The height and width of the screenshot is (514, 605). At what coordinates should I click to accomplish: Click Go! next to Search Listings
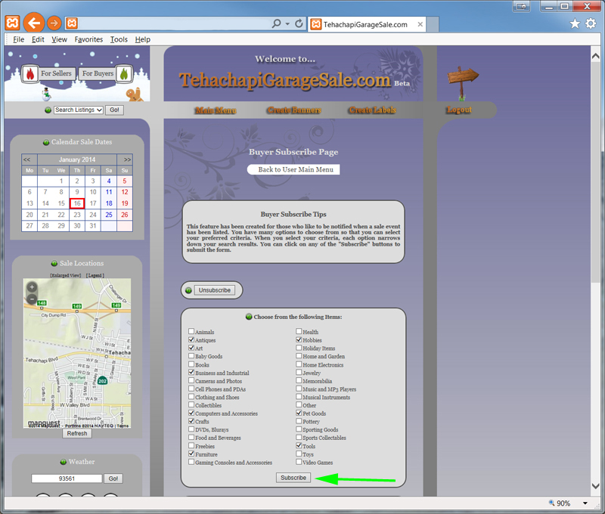click(x=114, y=110)
